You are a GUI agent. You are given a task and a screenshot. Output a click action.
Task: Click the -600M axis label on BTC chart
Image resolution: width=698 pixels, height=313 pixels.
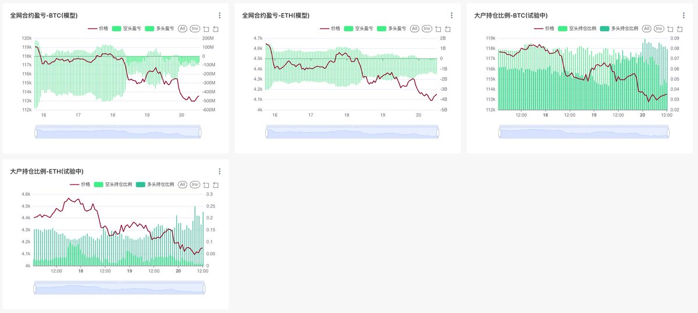click(209, 109)
